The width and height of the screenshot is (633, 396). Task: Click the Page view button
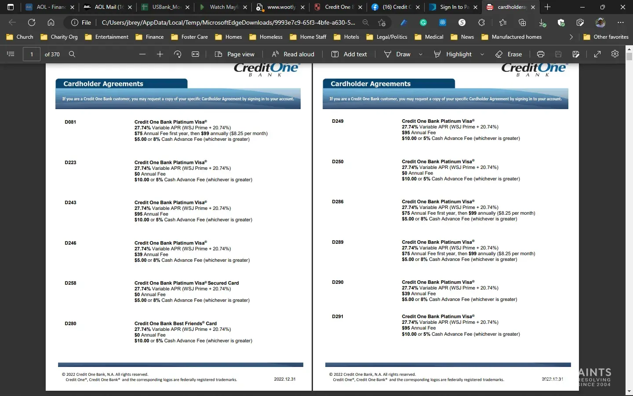click(x=235, y=54)
